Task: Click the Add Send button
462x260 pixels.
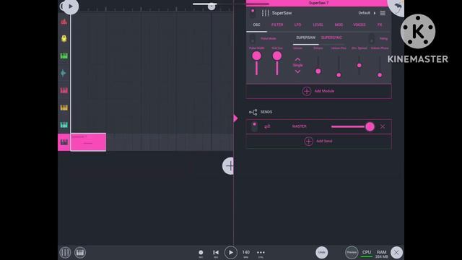Action: coord(318,142)
